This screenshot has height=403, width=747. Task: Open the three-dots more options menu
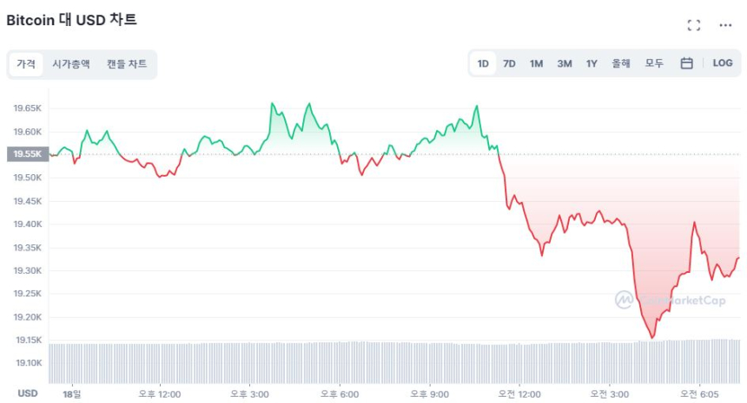tap(725, 25)
